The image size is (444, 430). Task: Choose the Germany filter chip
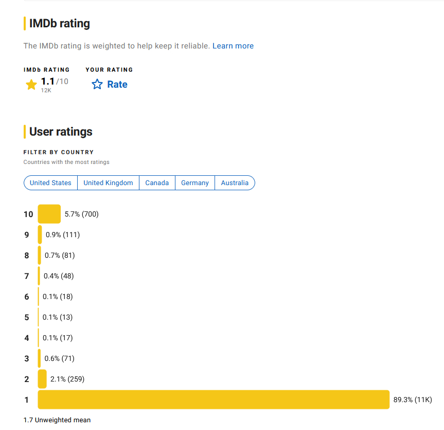(x=195, y=183)
